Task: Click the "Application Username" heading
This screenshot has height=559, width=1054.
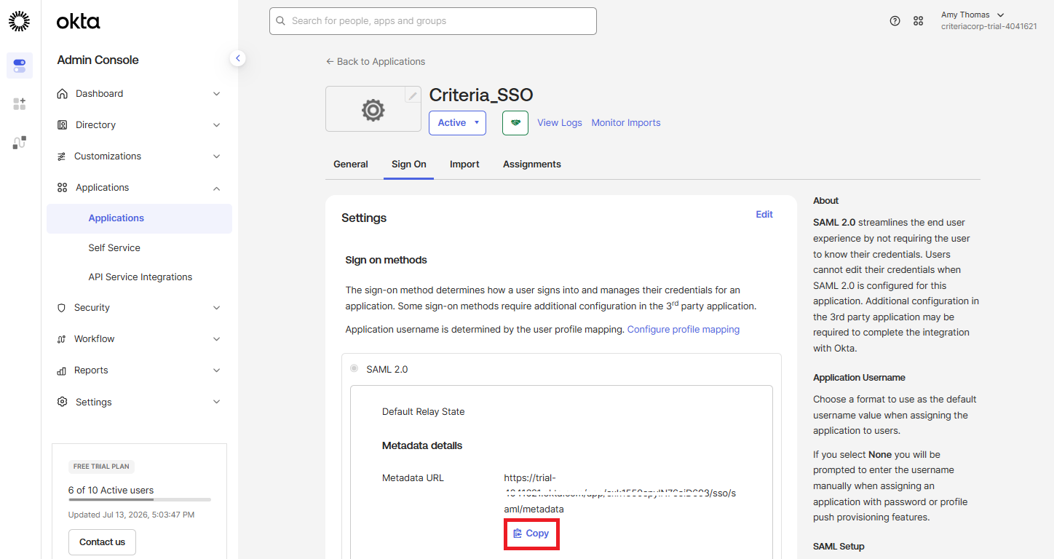Action: pos(859,378)
